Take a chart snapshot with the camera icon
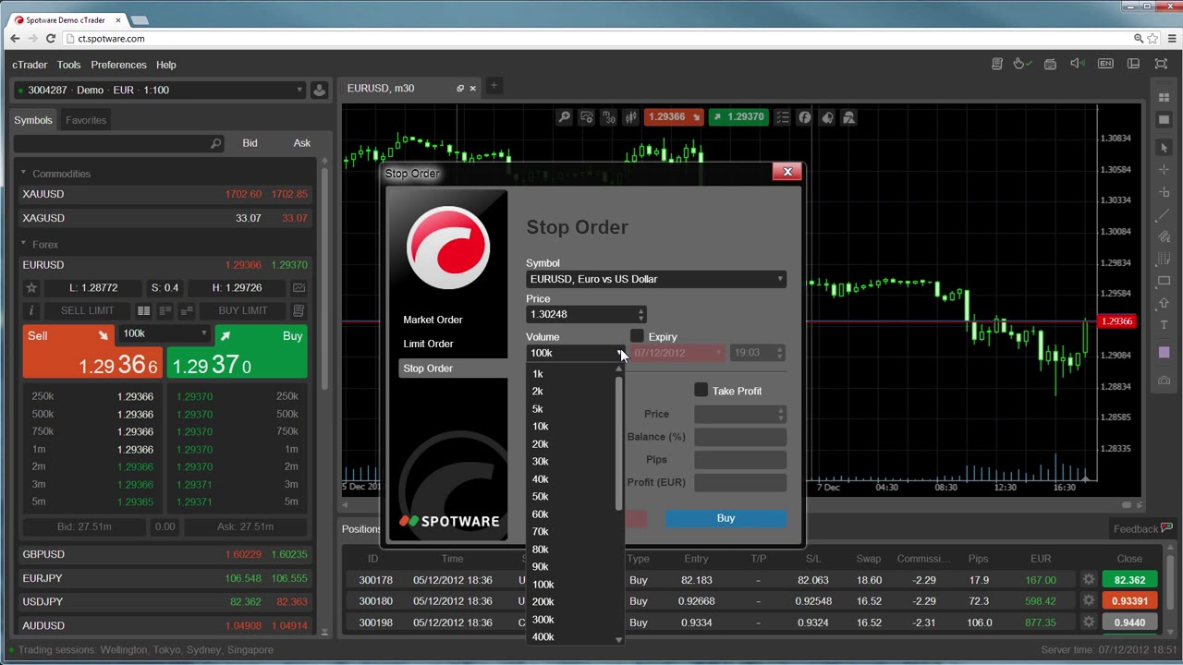 [1164, 381]
